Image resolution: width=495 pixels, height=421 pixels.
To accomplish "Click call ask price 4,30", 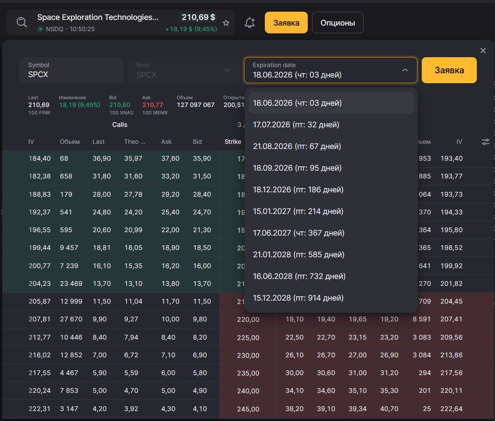I will 168,409.
